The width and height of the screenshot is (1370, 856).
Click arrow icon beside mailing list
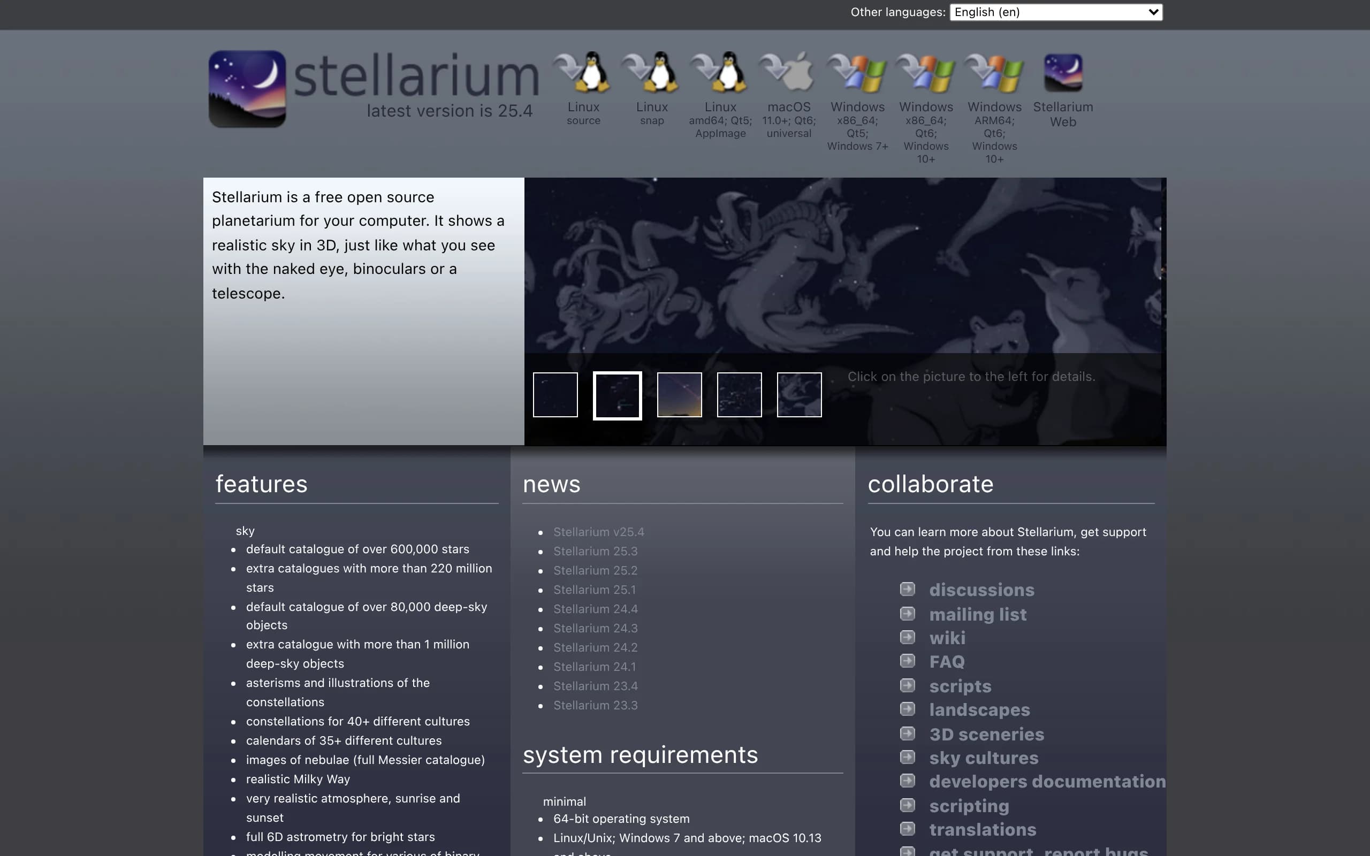[x=908, y=614]
